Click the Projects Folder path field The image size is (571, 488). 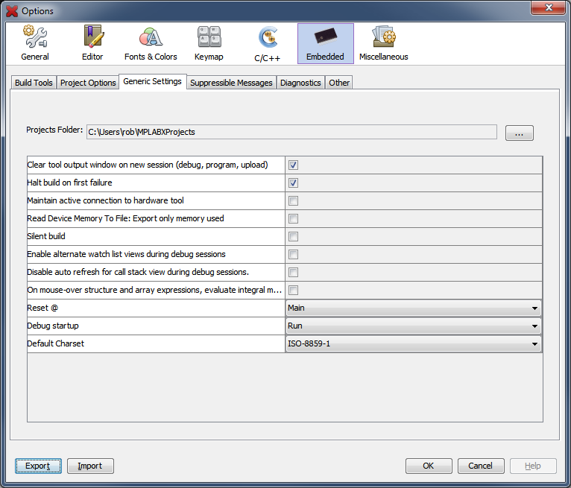tap(291, 132)
